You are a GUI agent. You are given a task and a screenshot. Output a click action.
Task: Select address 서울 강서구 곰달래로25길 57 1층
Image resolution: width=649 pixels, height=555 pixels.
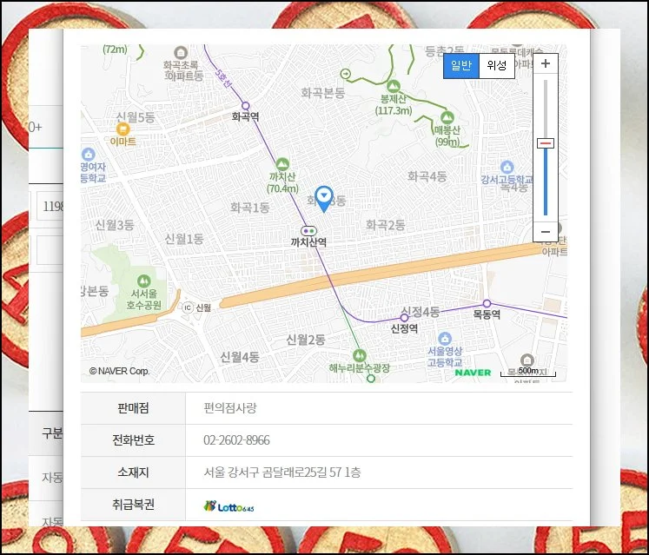(x=281, y=472)
